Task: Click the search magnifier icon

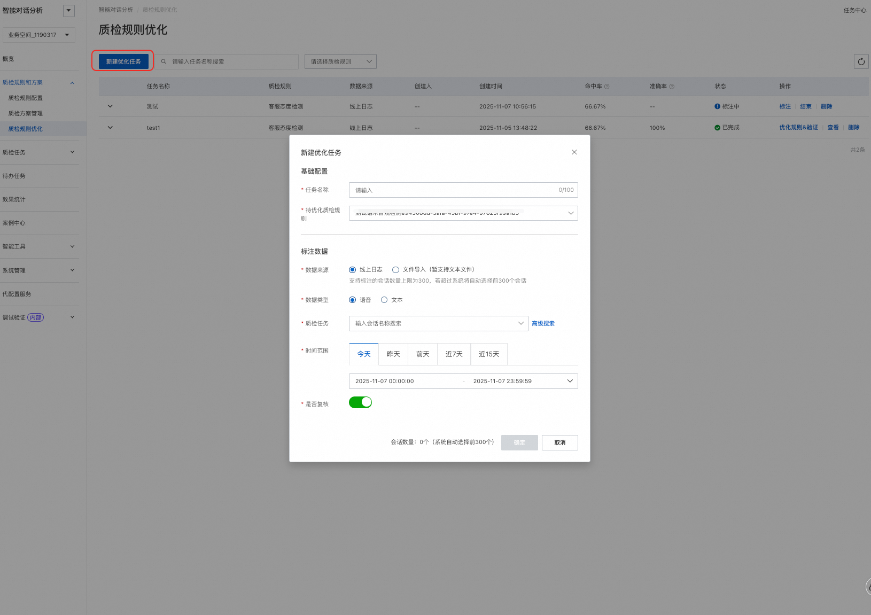Action: pyautogui.click(x=164, y=61)
